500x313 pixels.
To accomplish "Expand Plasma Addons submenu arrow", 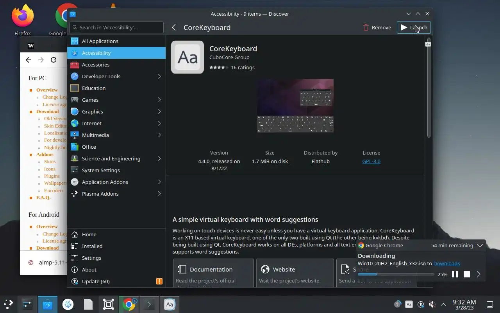I will (159, 194).
